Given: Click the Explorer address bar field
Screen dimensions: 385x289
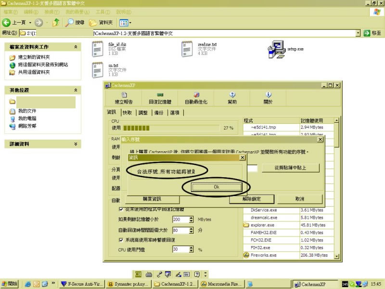Looking at the screenshot, I should tap(188, 33).
